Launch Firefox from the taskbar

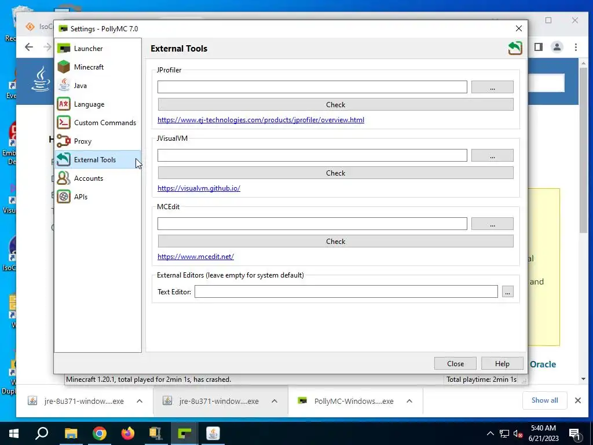pos(127,433)
